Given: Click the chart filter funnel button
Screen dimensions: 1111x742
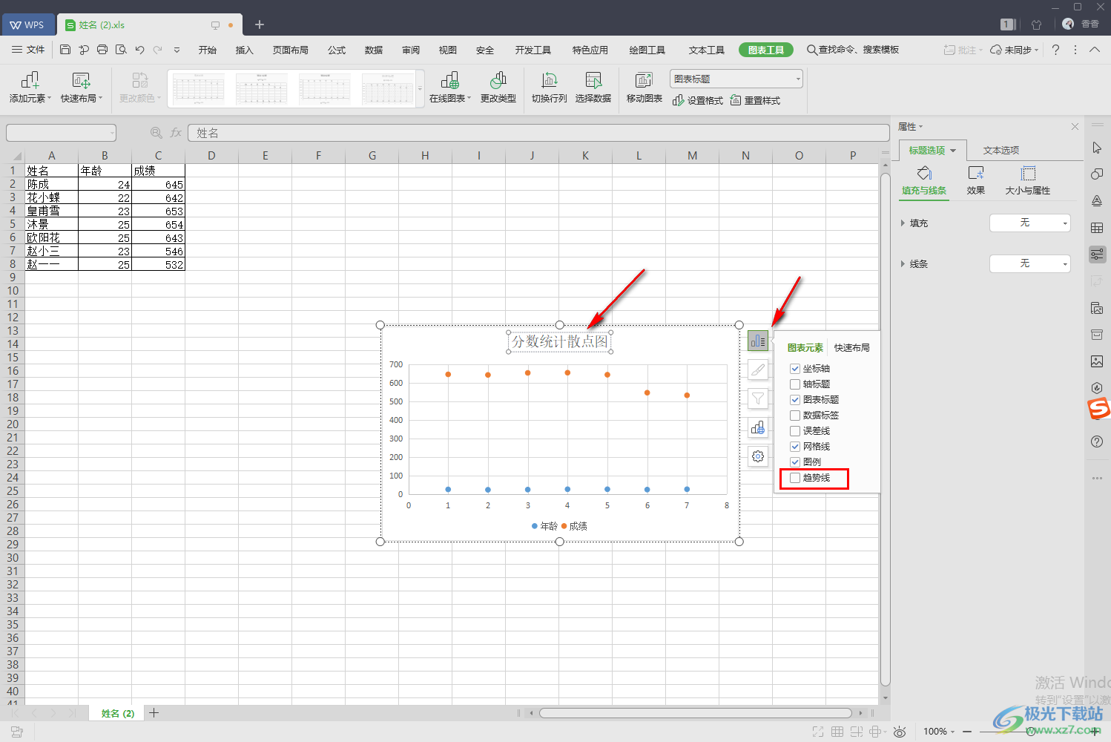Looking at the screenshot, I should coord(757,398).
